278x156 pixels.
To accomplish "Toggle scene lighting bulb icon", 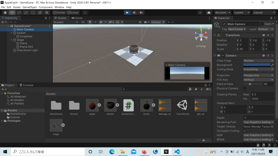I will click(90, 22).
